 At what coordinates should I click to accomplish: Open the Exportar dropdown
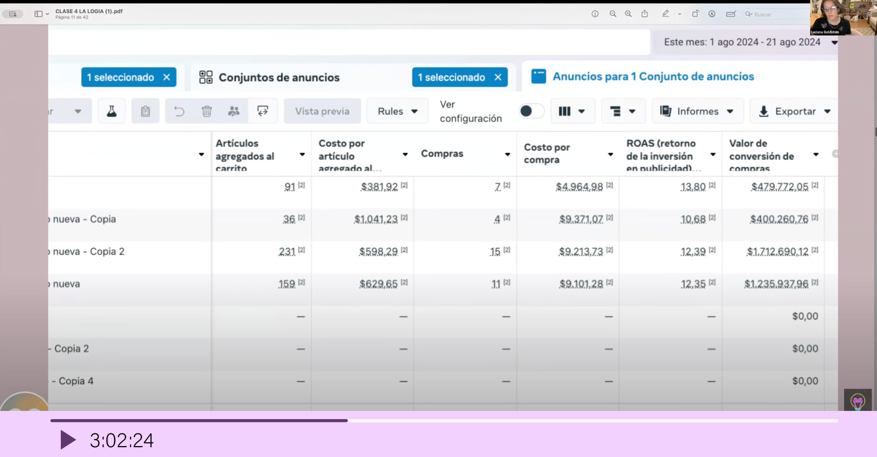(x=795, y=111)
